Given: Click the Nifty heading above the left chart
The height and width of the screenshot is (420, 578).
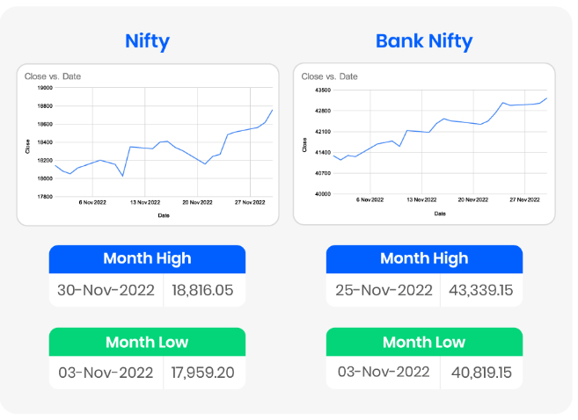Looking at the screenshot, I should point(147,40).
